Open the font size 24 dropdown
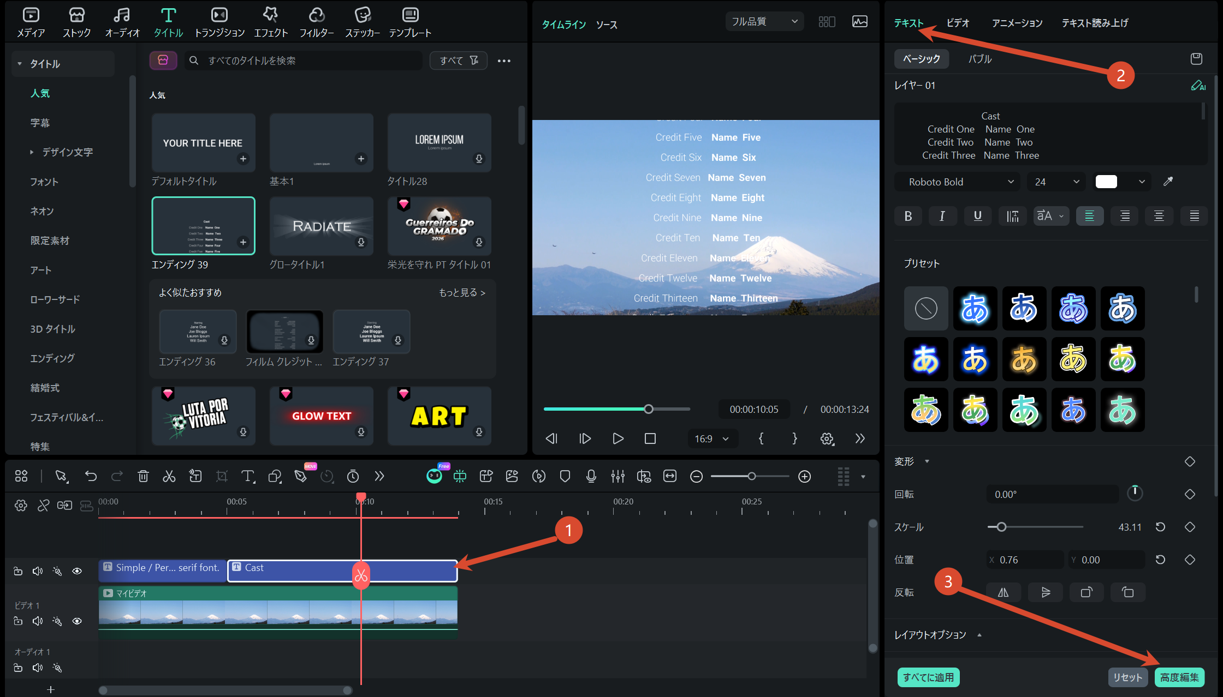The image size is (1223, 697). [1056, 182]
